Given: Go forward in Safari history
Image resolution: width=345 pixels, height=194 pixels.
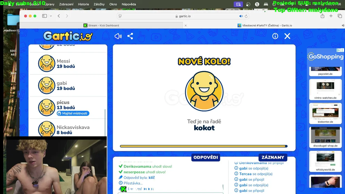Looking at the screenshot, I should pyautogui.click(x=67, y=16).
